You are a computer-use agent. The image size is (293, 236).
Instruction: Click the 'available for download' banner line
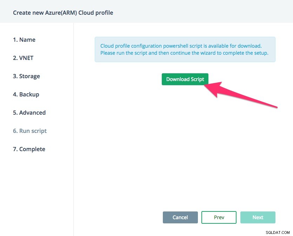coord(181,46)
